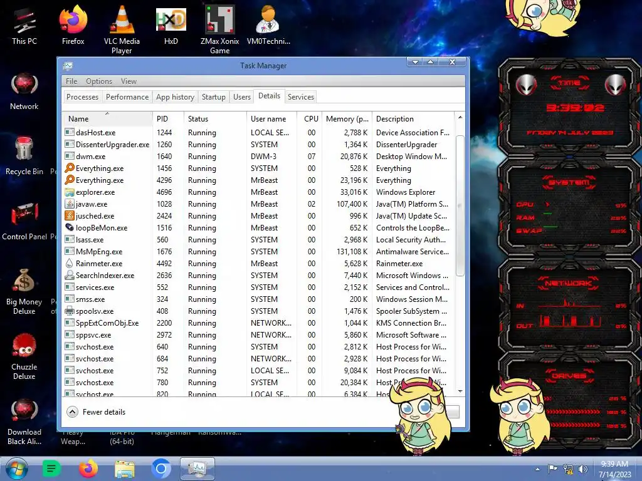Switch to the Users tab
The width and height of the screenshot is (642, 481).
tap(241, 97)
